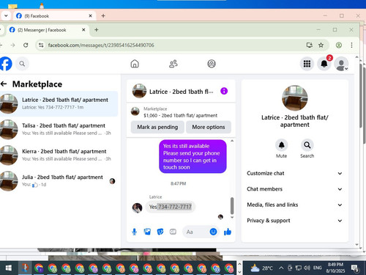This screenshot has height=275, width=366.
Task: Open the Friends icon in top navigation
Action: point(173,64)
